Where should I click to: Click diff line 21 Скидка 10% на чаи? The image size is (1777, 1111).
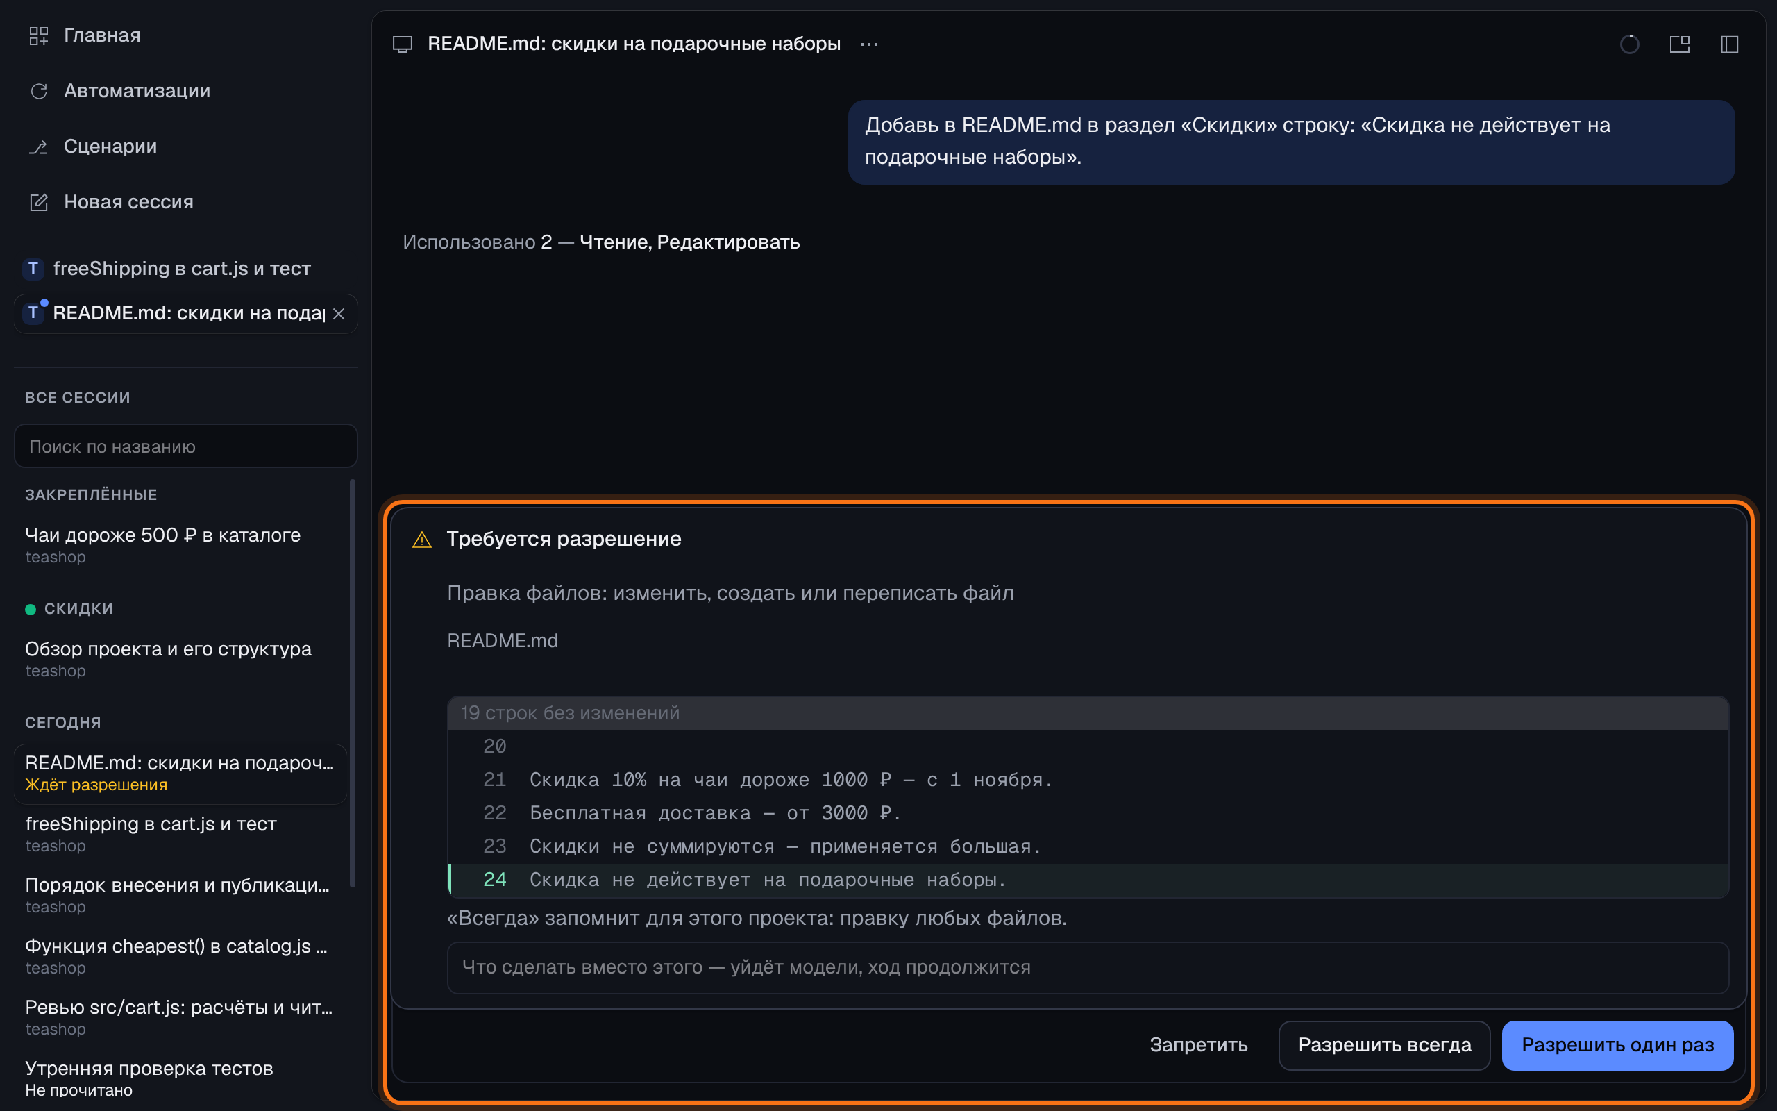(x=1088, y=780)
